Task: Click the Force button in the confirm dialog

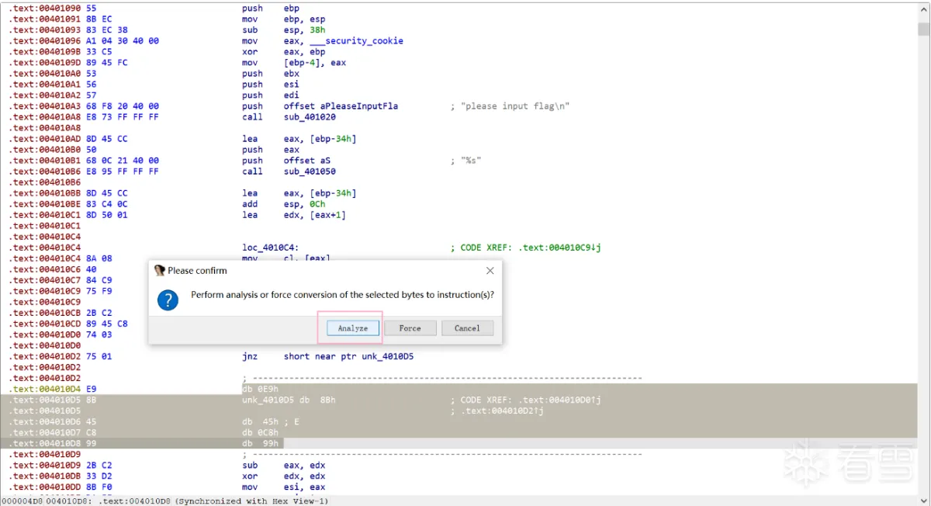Action: point(410,328)
